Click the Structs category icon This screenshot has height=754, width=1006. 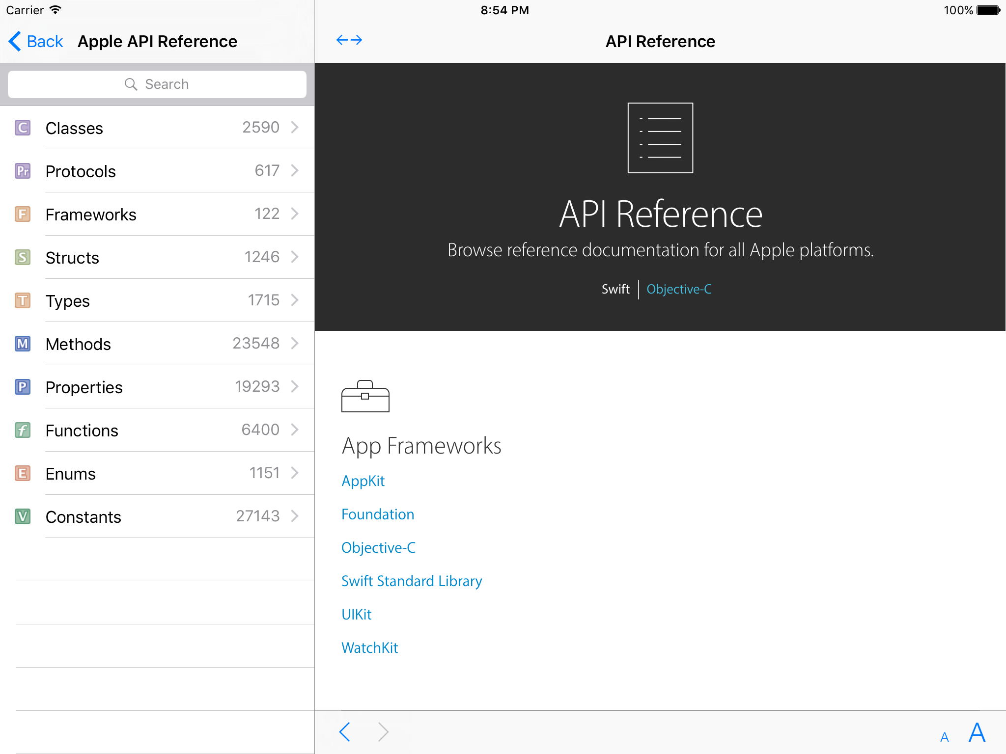[x=22, y=257]
